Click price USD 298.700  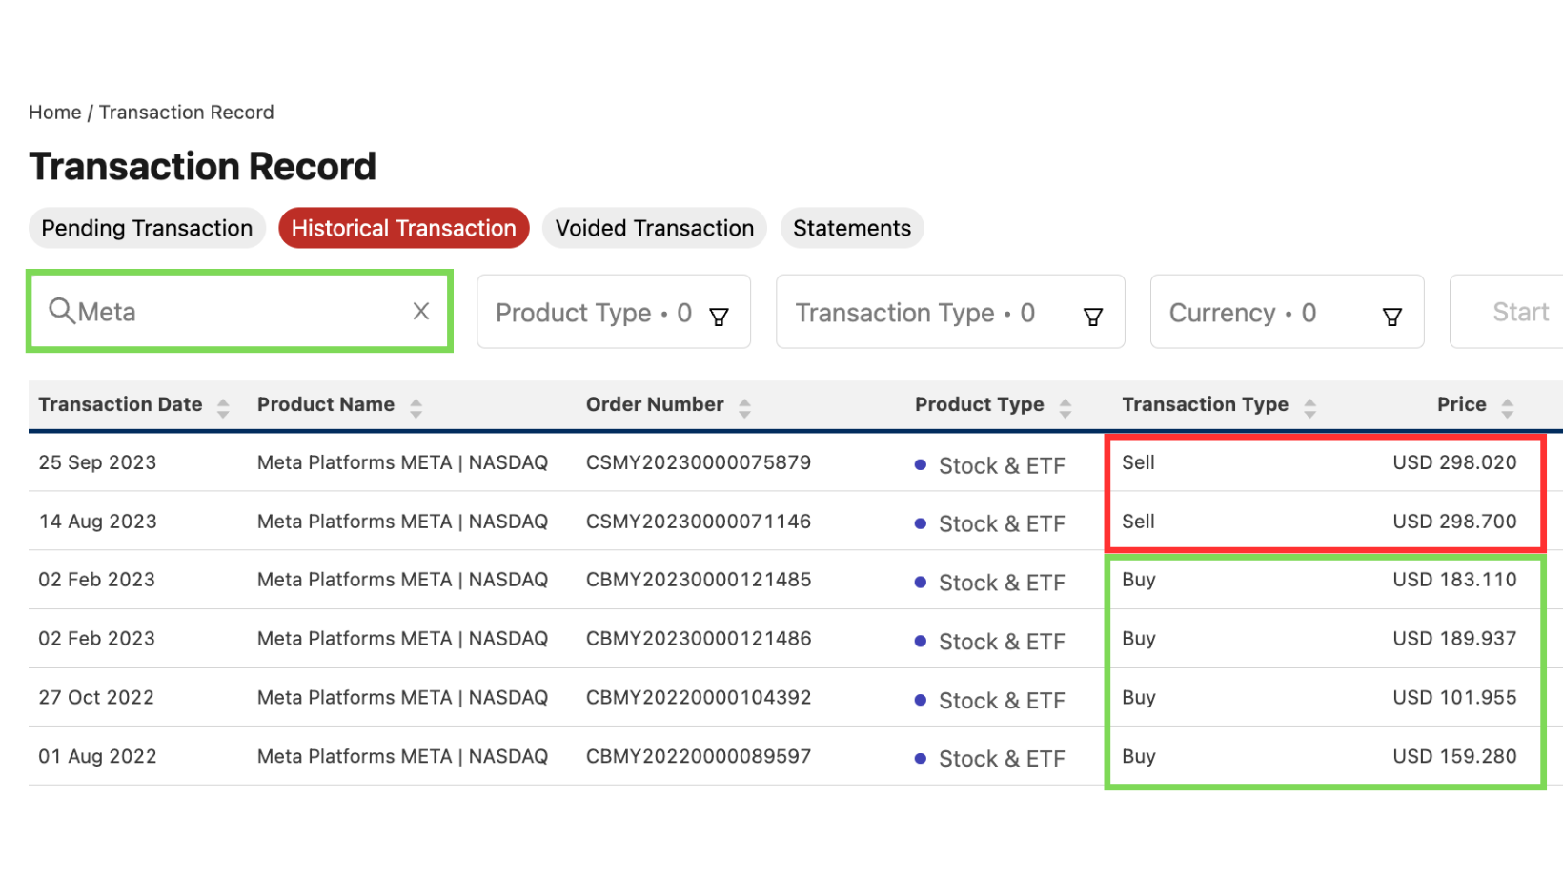click(x=1454, y=522)
